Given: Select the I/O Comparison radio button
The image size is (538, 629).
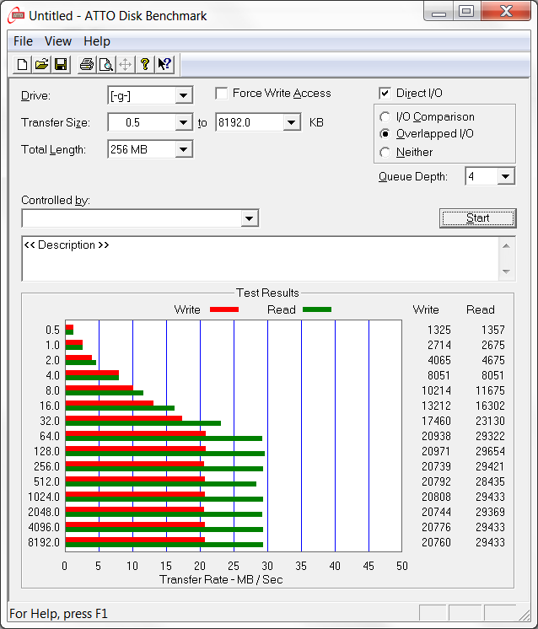Looking at the screenshot, I should [385, 117].
